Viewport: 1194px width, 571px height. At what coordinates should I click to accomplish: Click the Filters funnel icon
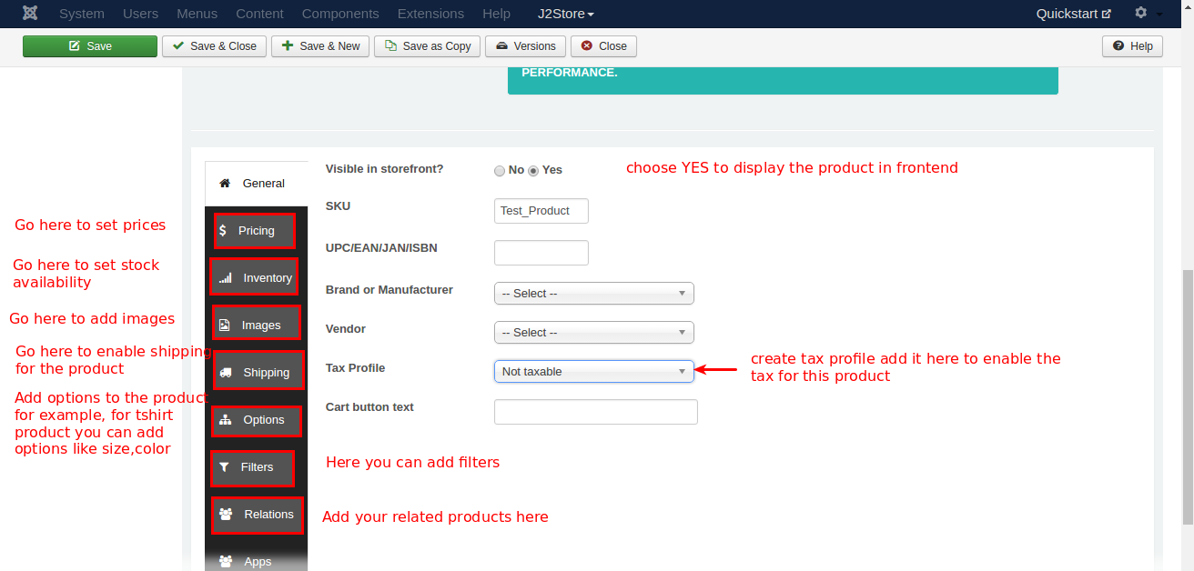pyautogui.click(x=224, y=467)
